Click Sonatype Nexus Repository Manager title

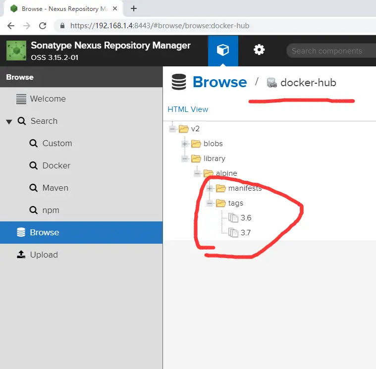coord(111,45)
